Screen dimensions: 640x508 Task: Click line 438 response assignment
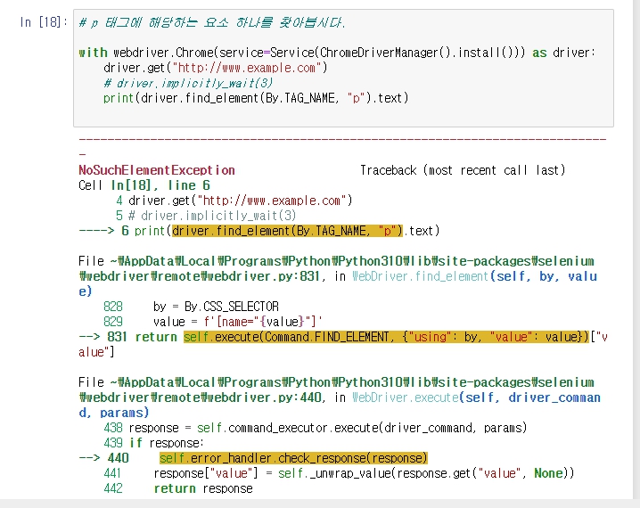click(316, 428)
